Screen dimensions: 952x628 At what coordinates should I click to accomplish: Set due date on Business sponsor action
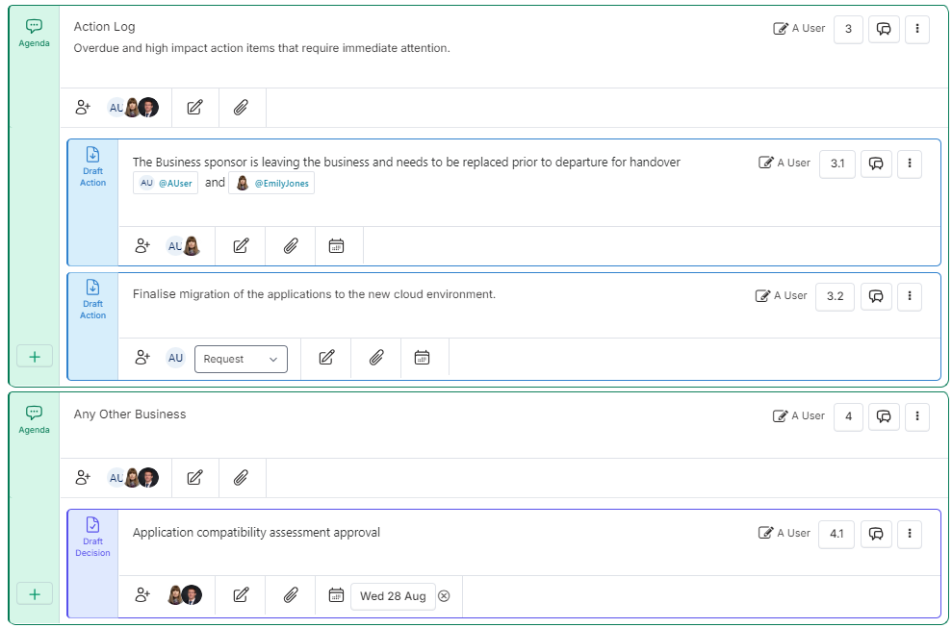(336, 246)
